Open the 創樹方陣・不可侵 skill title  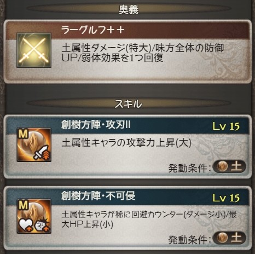98,196
